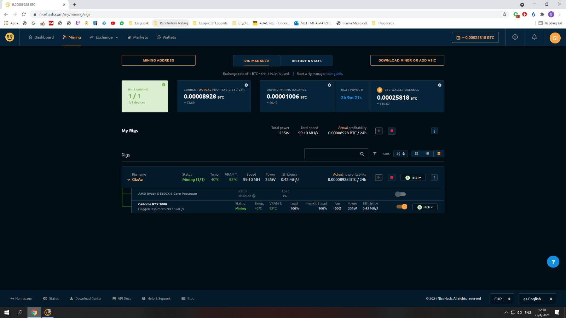Screen dimensions: 566x318
Task: Open the rigs sort order dropdown
Action: tap(400, 154)
